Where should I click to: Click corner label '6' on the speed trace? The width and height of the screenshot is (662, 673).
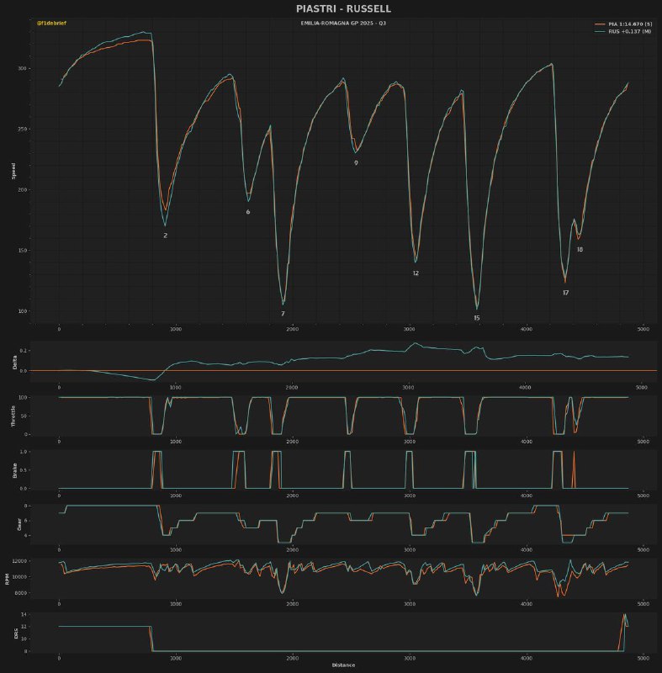click(248, 212)
